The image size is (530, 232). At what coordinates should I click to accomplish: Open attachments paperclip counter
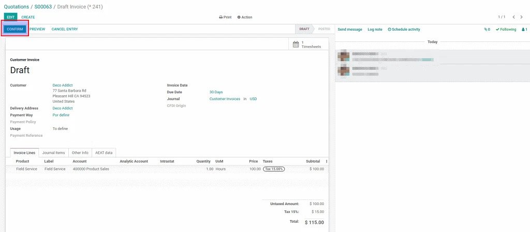point(487,30)
